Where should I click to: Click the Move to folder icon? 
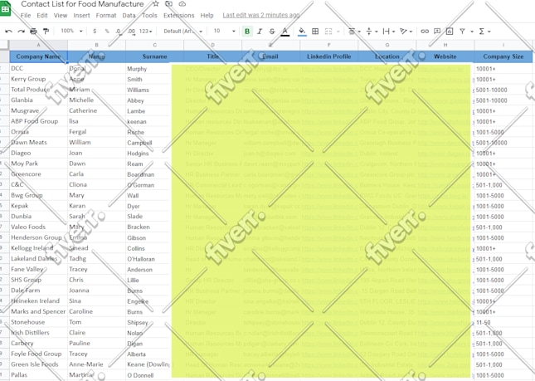click(x=168, y=4)
